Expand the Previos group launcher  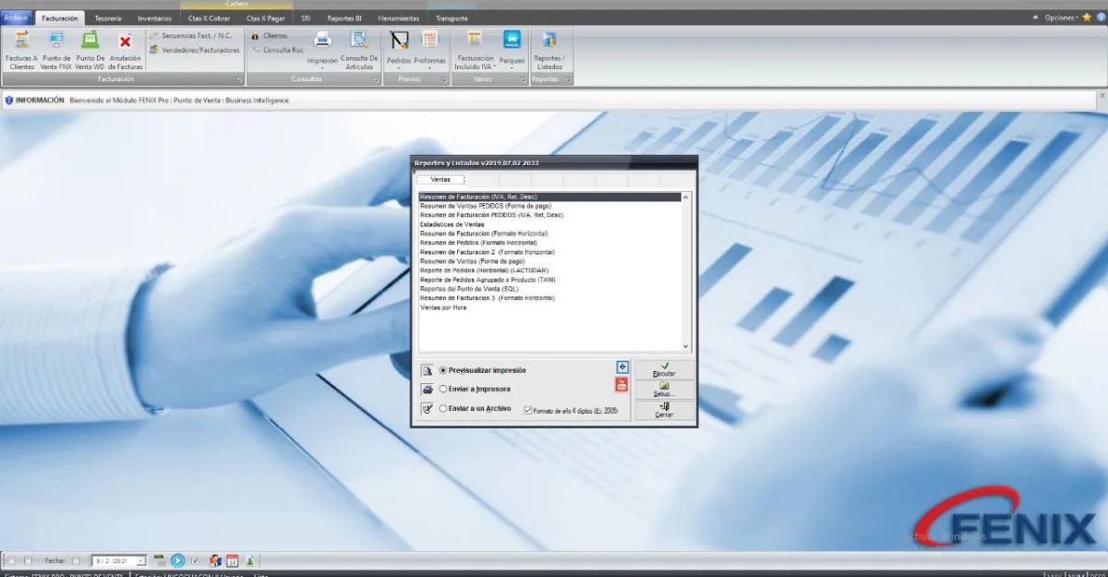tap(444, 80)
